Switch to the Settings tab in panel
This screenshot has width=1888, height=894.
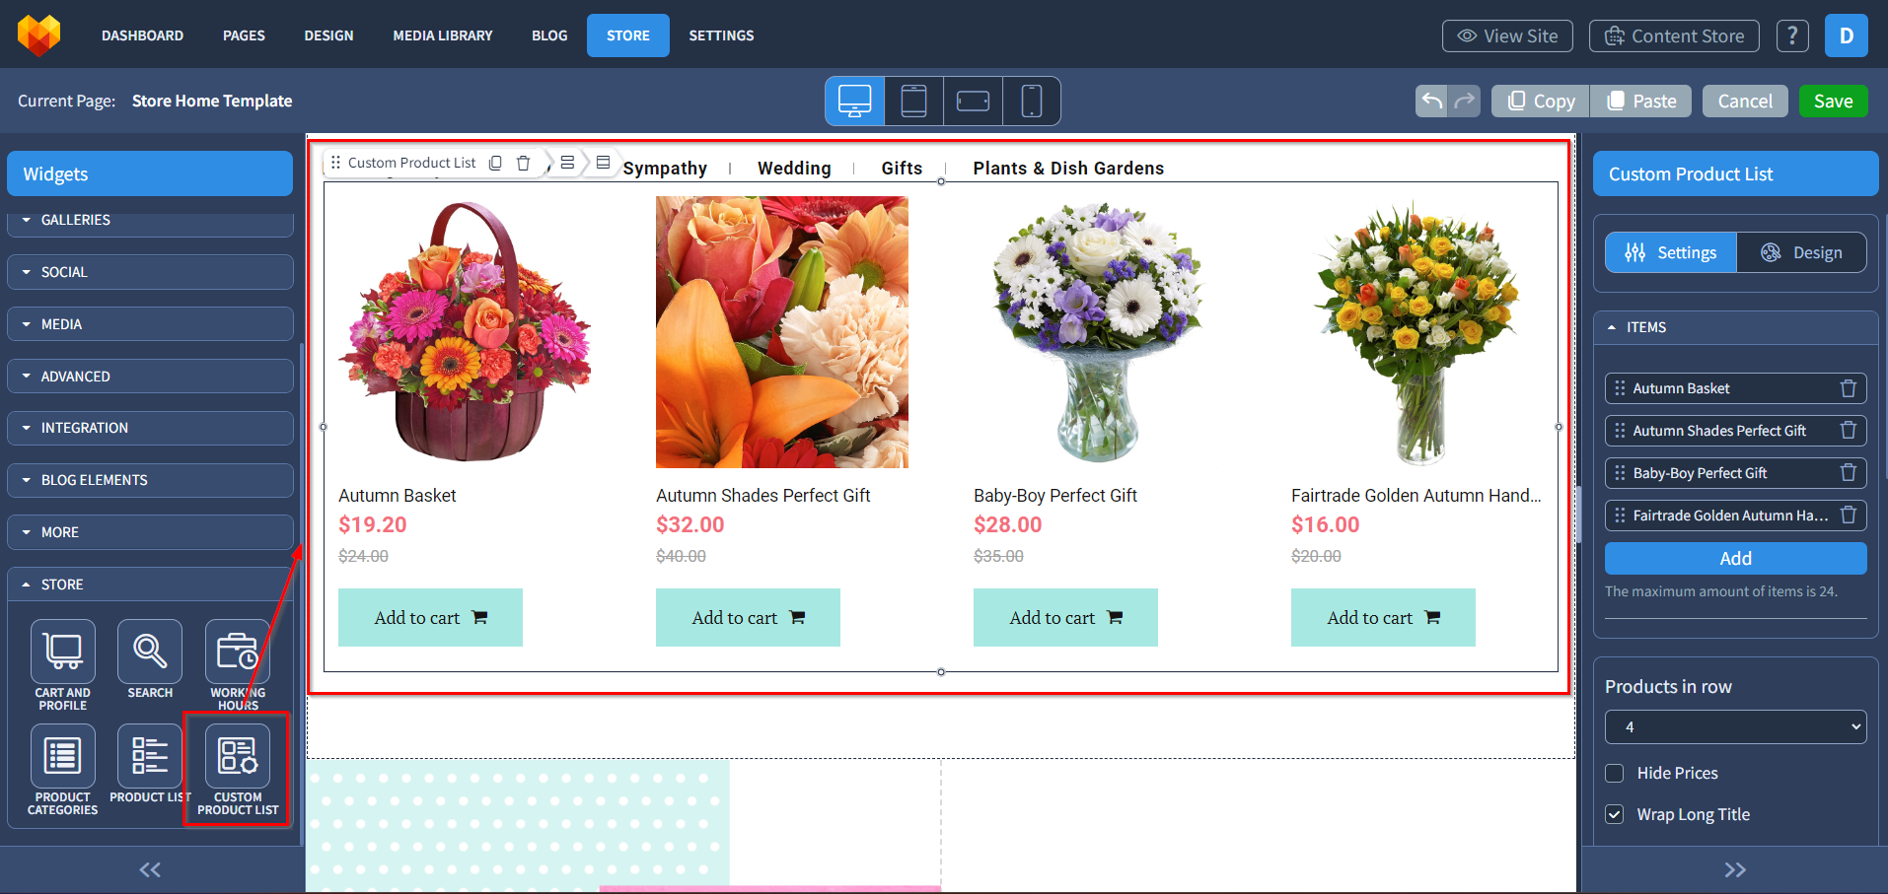(1670, 252)
